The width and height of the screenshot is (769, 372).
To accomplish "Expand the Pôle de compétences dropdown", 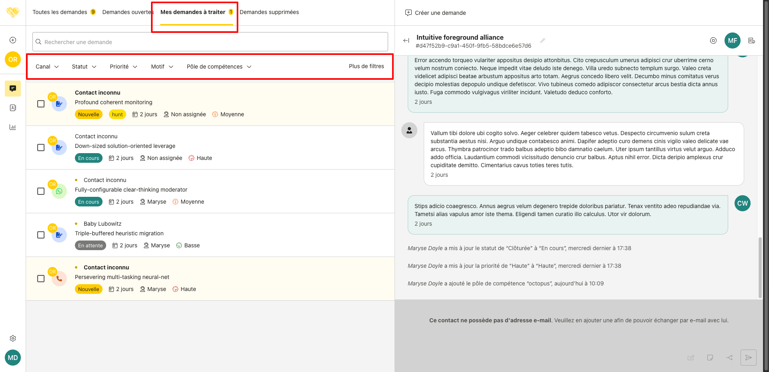I will [x=219, y=67].
